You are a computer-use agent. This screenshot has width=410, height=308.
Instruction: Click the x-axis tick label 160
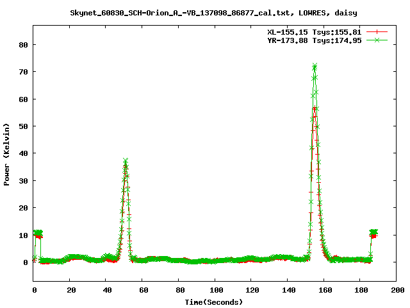click(x=325, y=290)
